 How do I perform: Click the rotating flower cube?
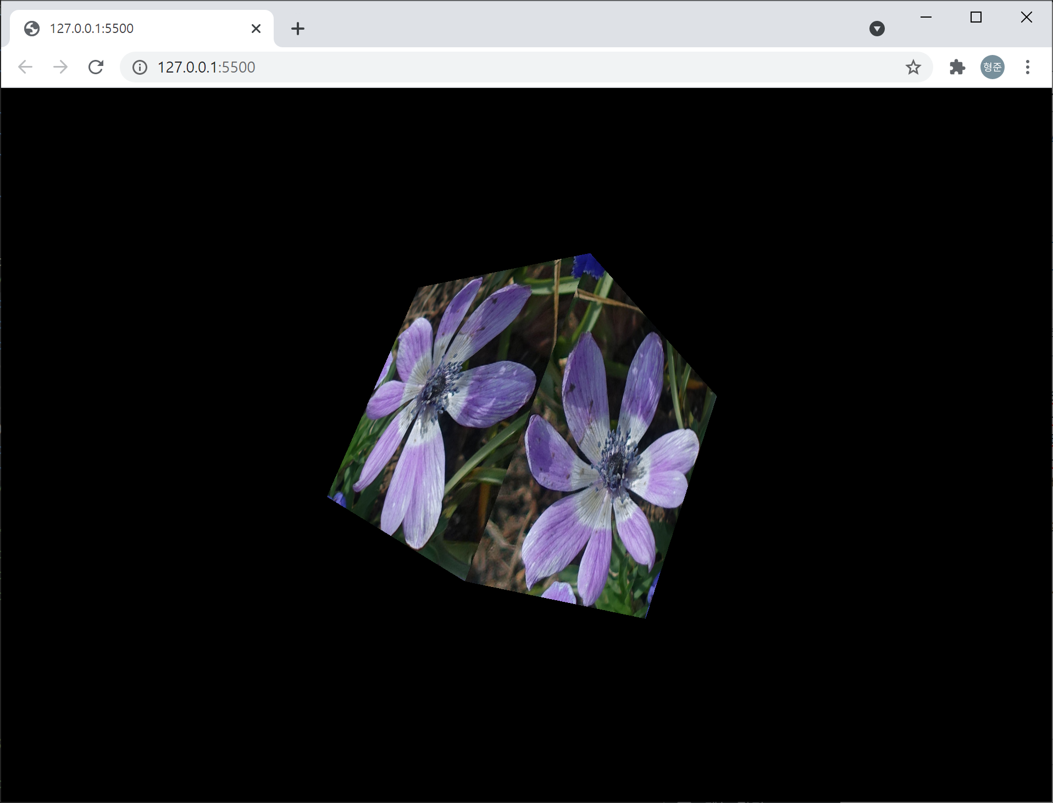pos(522,436)
